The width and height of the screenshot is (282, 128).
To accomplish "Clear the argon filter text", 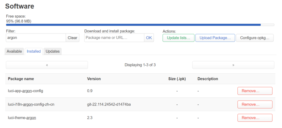I will 72,38.
